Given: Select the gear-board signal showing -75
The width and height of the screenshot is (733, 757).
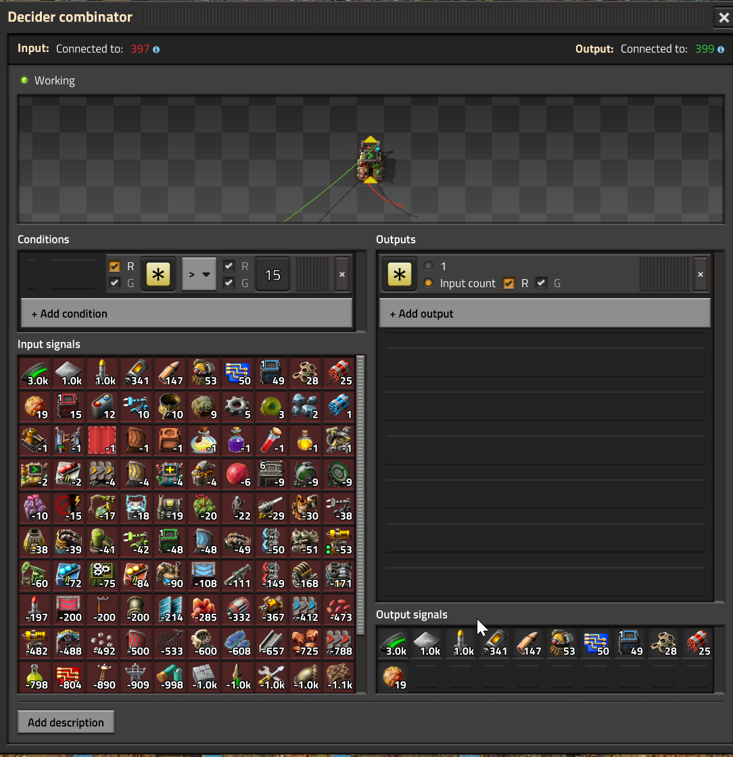Looking at the screenshot, I should [x=102, y=575].
